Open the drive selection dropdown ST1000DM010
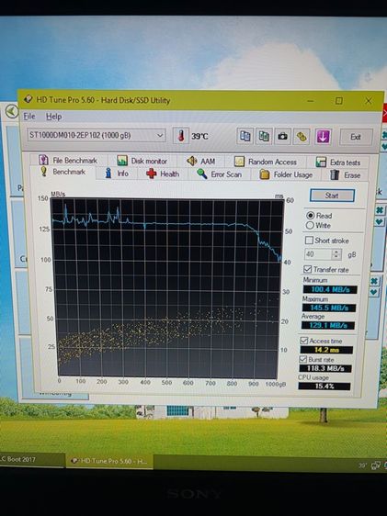 click(x=97, y=135)
